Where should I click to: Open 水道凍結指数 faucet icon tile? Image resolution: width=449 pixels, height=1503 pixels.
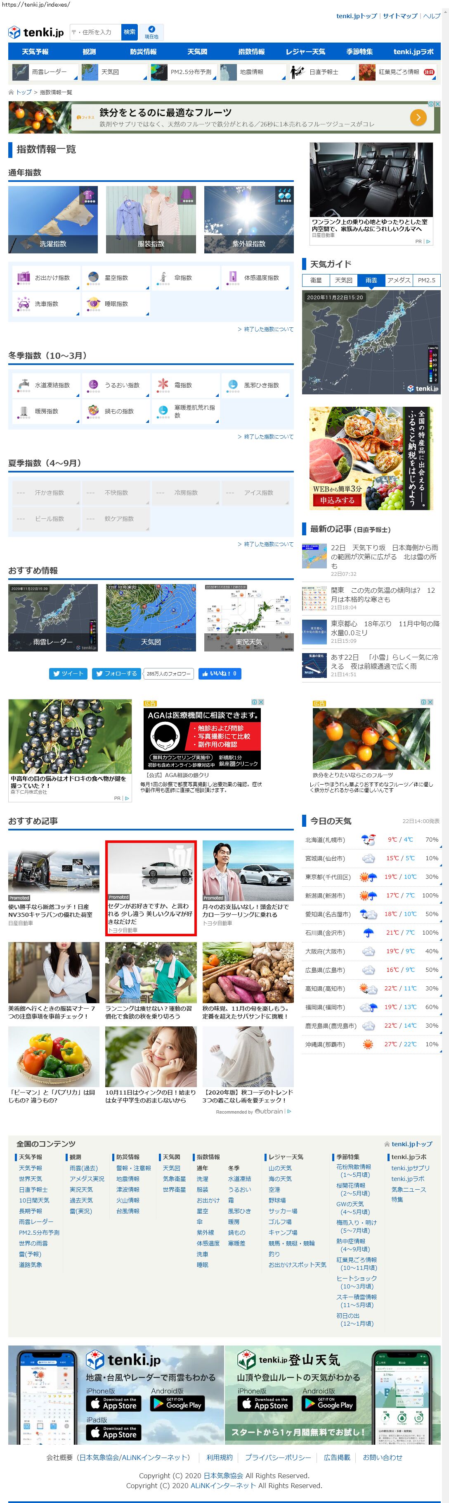[x=45, y=385]
